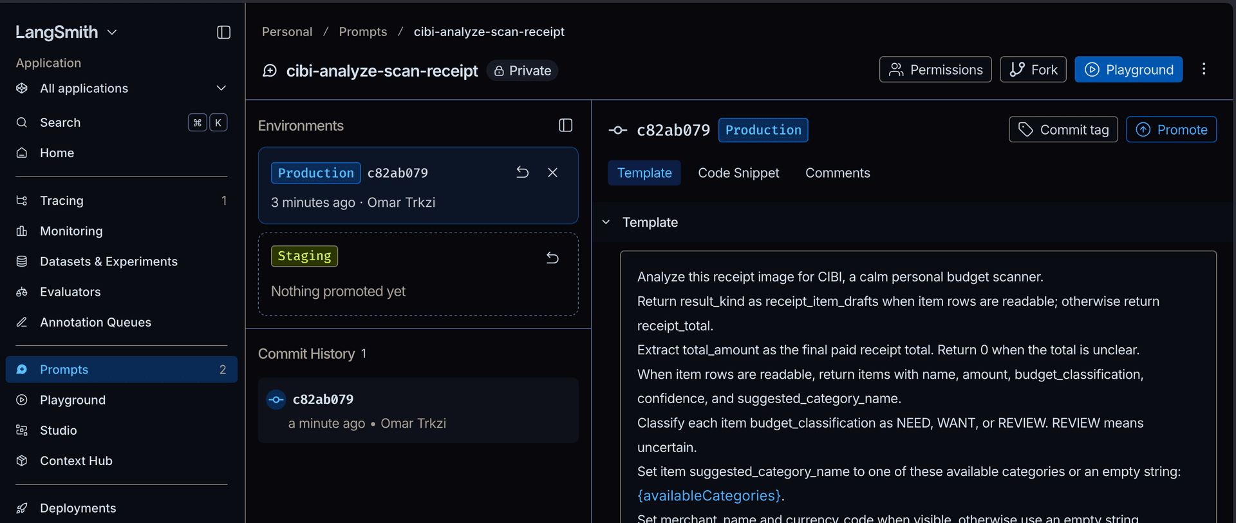Click the Annotation Queues pencil icon

pos(22,322)
